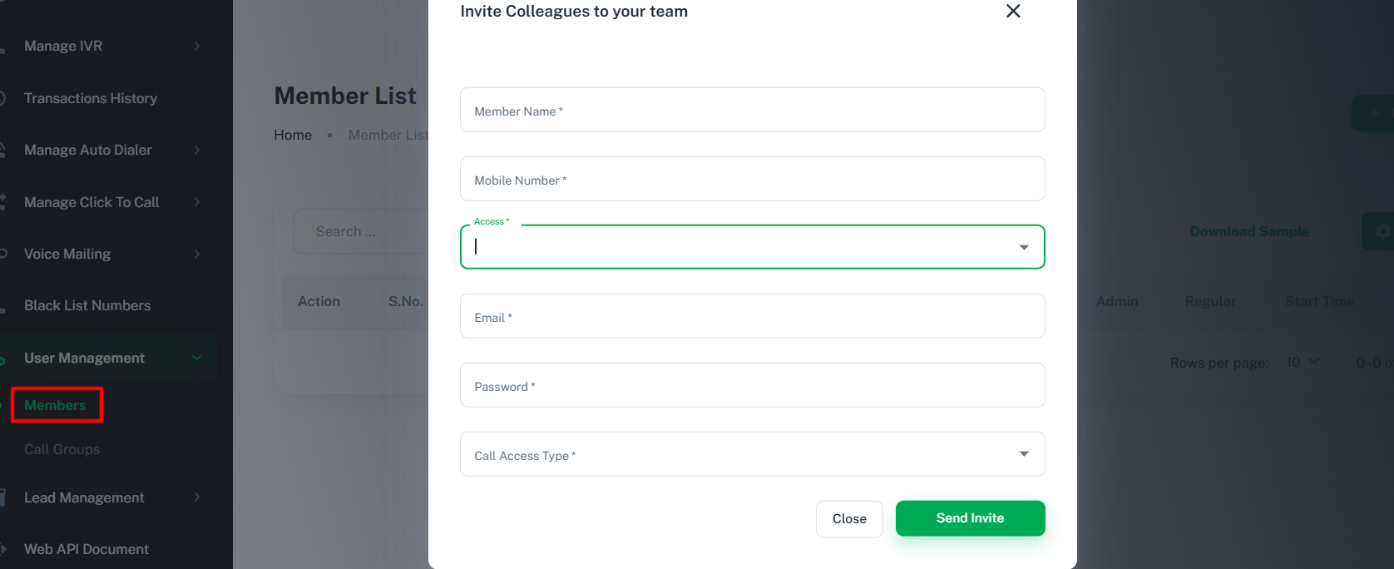Image resolution: width=1394 pixels, height=569 pixels.
Task: Select Members under User Management
Action: 56,405
